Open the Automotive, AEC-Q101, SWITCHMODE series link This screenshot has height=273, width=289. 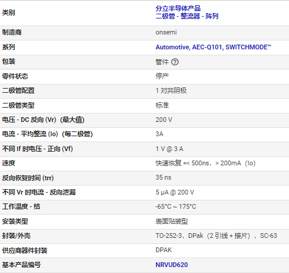pyautogui.click(x=213, y=47)
